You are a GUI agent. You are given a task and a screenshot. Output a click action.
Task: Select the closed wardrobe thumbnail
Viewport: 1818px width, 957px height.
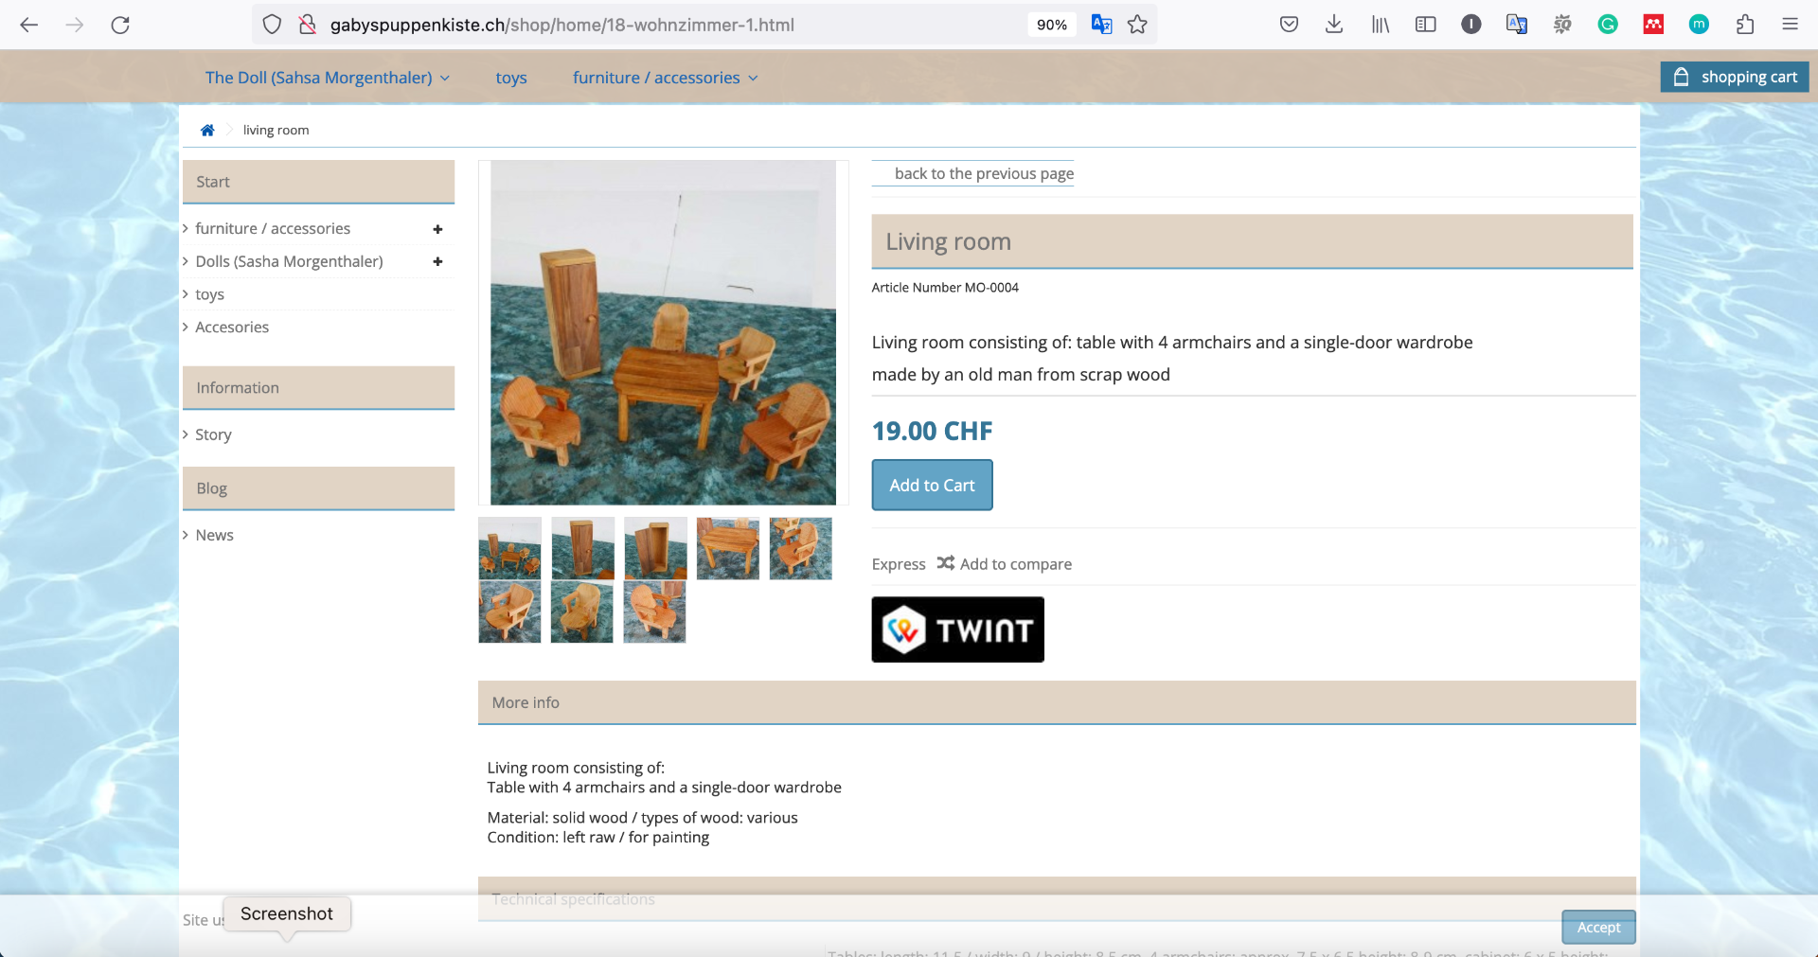click(x=582, y=548)
